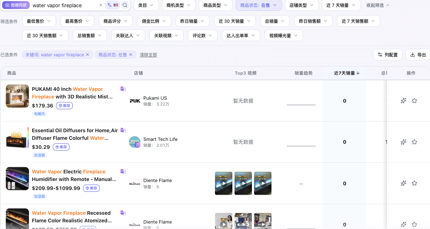Click AI sparkle icon in Smart Tech Life row
430x229 pixels.
click(404, 142)
